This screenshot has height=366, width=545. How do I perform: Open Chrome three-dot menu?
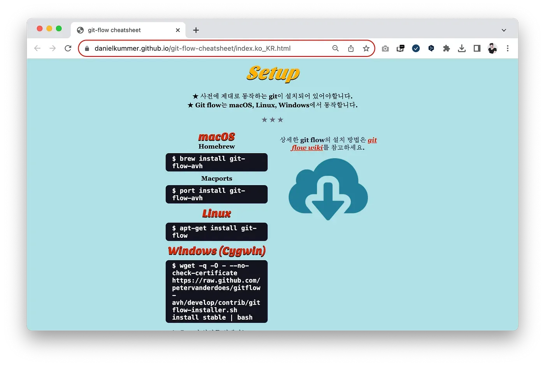pos(508,48)
